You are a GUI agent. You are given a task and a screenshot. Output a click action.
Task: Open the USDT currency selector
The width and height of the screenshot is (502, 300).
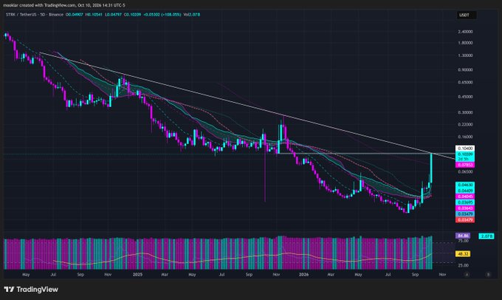466,15
